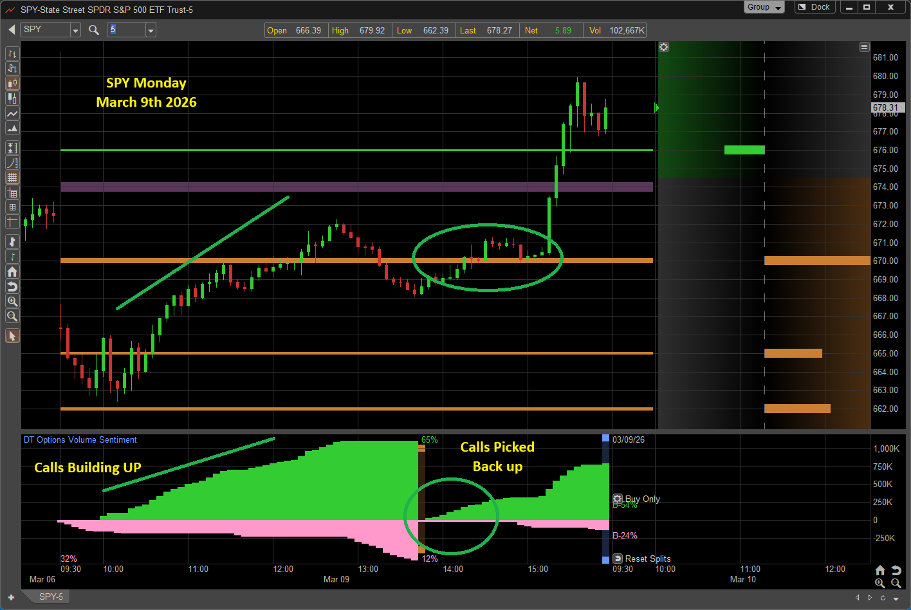
Task: Toggle the candlestick chart mode
Action: tap(12, 83)
